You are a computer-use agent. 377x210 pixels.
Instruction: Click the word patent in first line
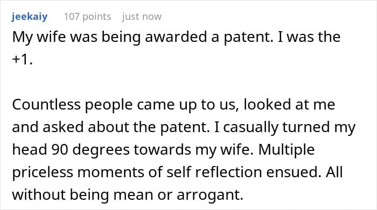(x=248, y=38)
